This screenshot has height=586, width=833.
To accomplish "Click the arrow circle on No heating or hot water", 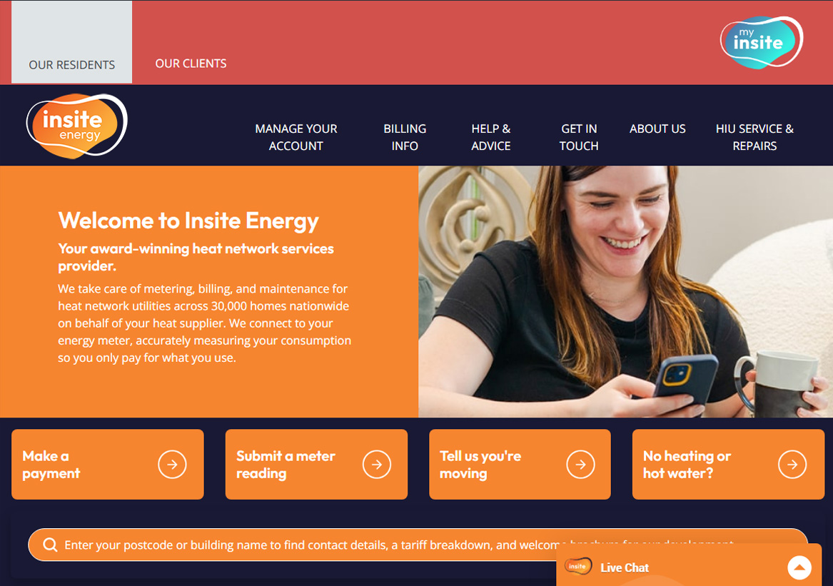I will point(792,465).
